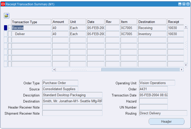191x129 pixels.
Task: Click the Unit Each cell in Deliver row
Action: pyautogui.click(x=78, y=34)
